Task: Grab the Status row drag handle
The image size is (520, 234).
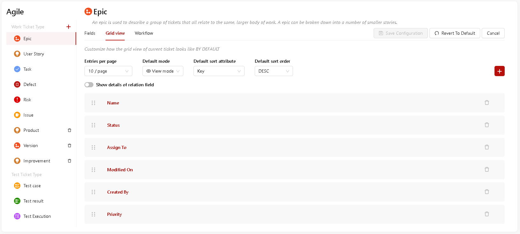Action: pyautogui.click(x=93, y=125)
